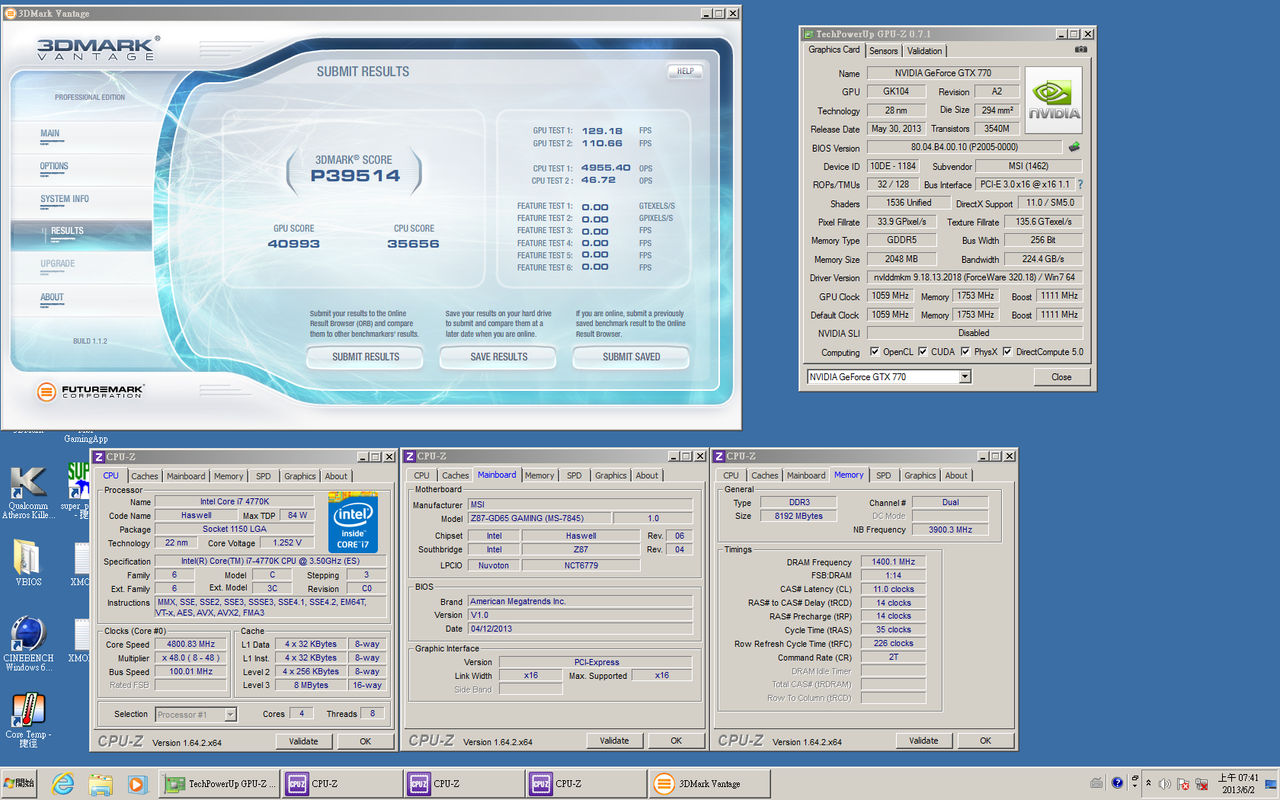
Task: Click the NVIDIA logo in GPU-Z
Action: click(x=1054, y=101)
